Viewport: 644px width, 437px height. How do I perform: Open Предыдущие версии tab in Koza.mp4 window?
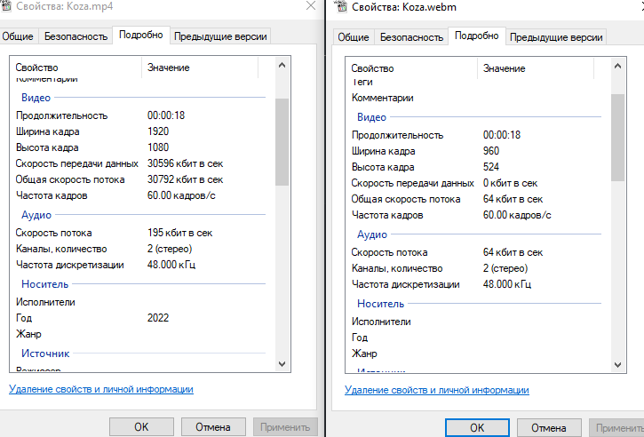pyautogui.click(x=221, y=36)
